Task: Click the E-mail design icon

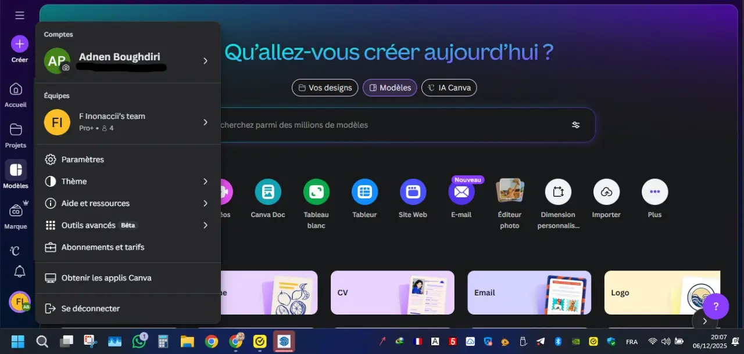Action: [x=461, y=192]
